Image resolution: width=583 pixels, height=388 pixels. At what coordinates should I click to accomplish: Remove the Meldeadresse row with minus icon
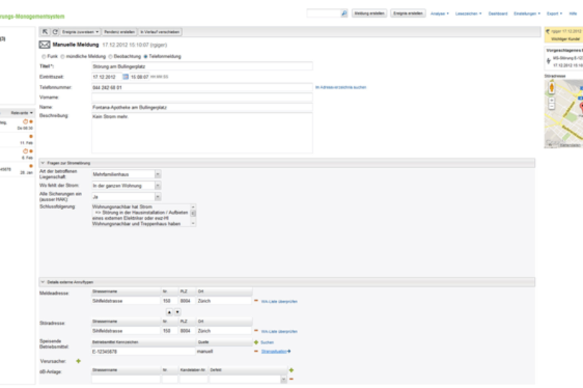tap(256, 301)
